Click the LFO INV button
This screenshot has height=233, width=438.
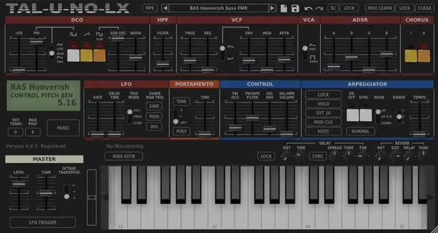154,126
